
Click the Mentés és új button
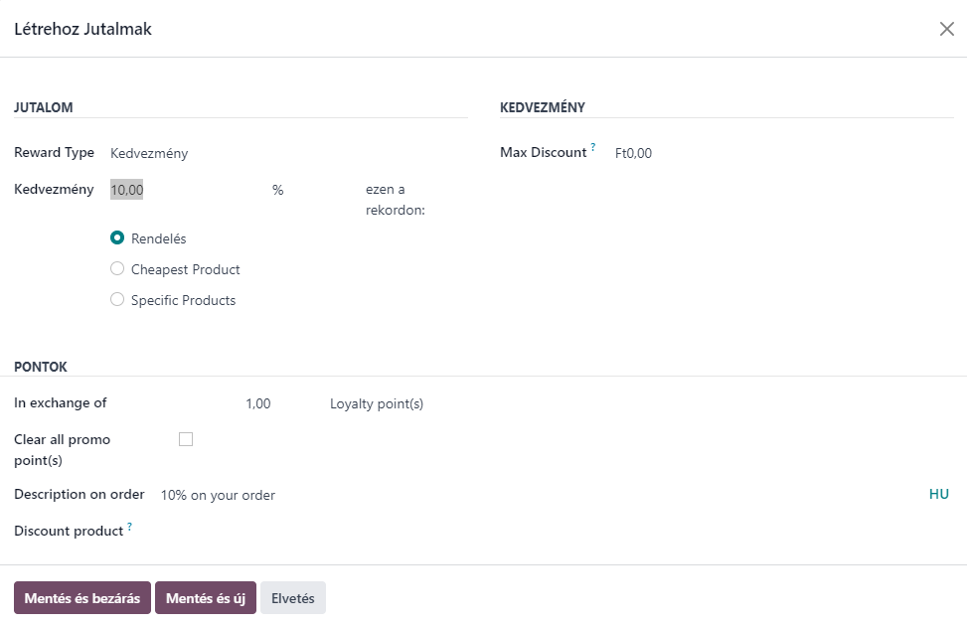(206, 597)
